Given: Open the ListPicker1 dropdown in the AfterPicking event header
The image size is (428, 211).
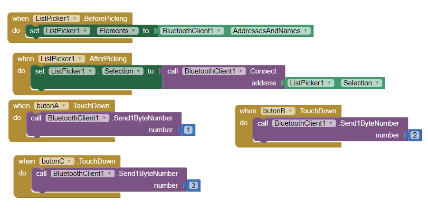Looking at the screenshot, I should (61, 59).
